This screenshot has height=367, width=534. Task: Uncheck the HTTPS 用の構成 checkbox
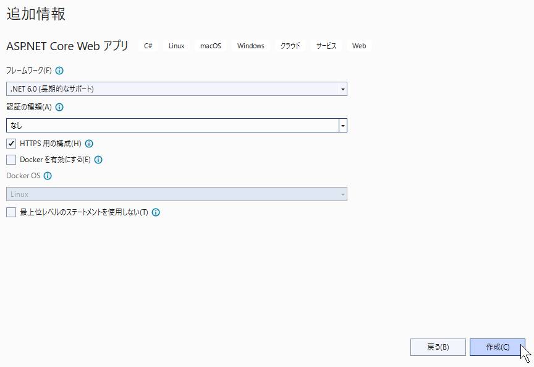coord(11,144)
